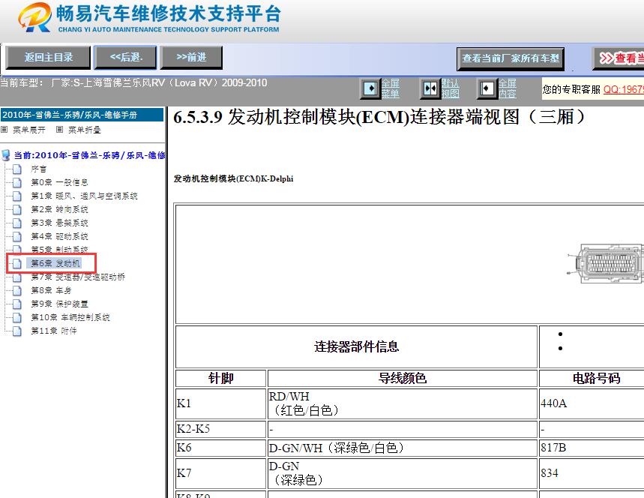Open the 全屏菜单 text link
The image size is (644, 498).
pyautogui.click(x=390, y=88)
